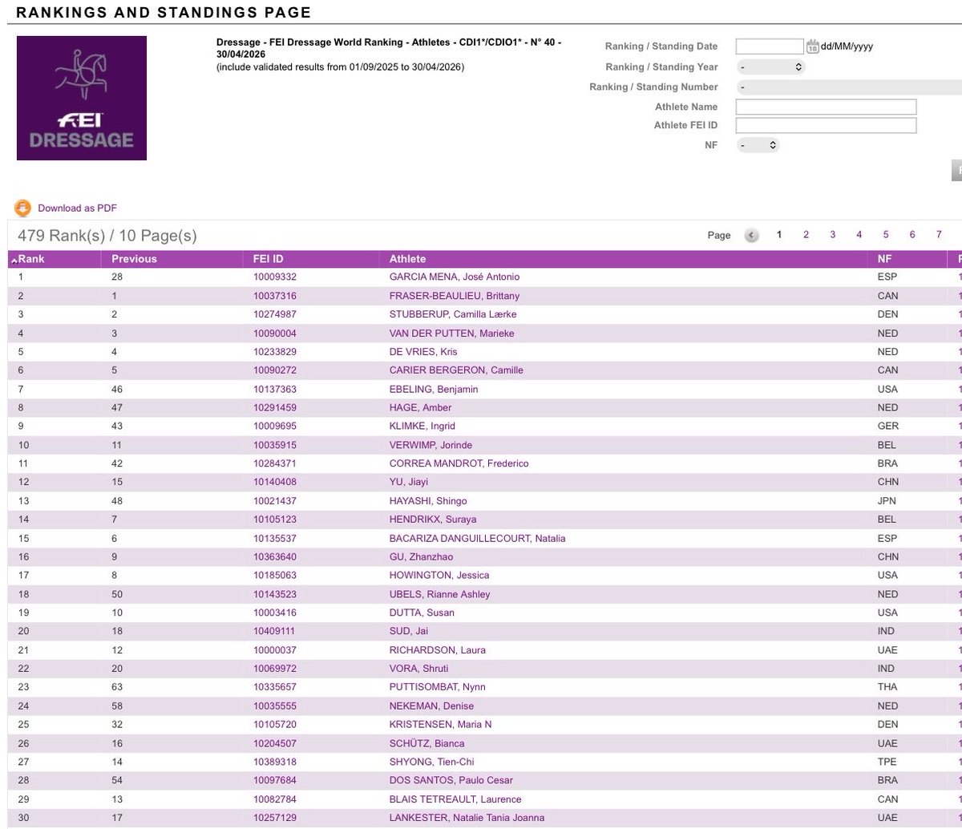Sort by Previous column header

pyautogui.click(x=134, y=259)
